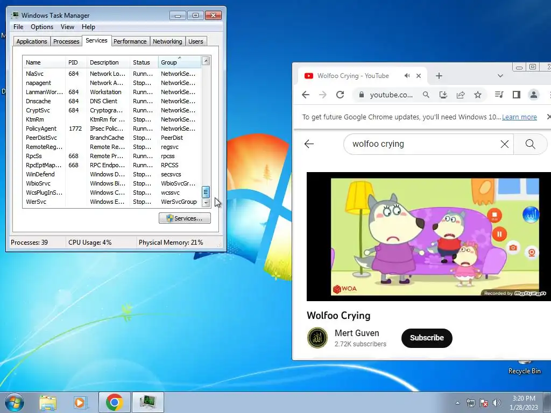This screenshot has width=551, height=413.
Task: Sort services by the Group column
Action: click(x=180, y=62)
